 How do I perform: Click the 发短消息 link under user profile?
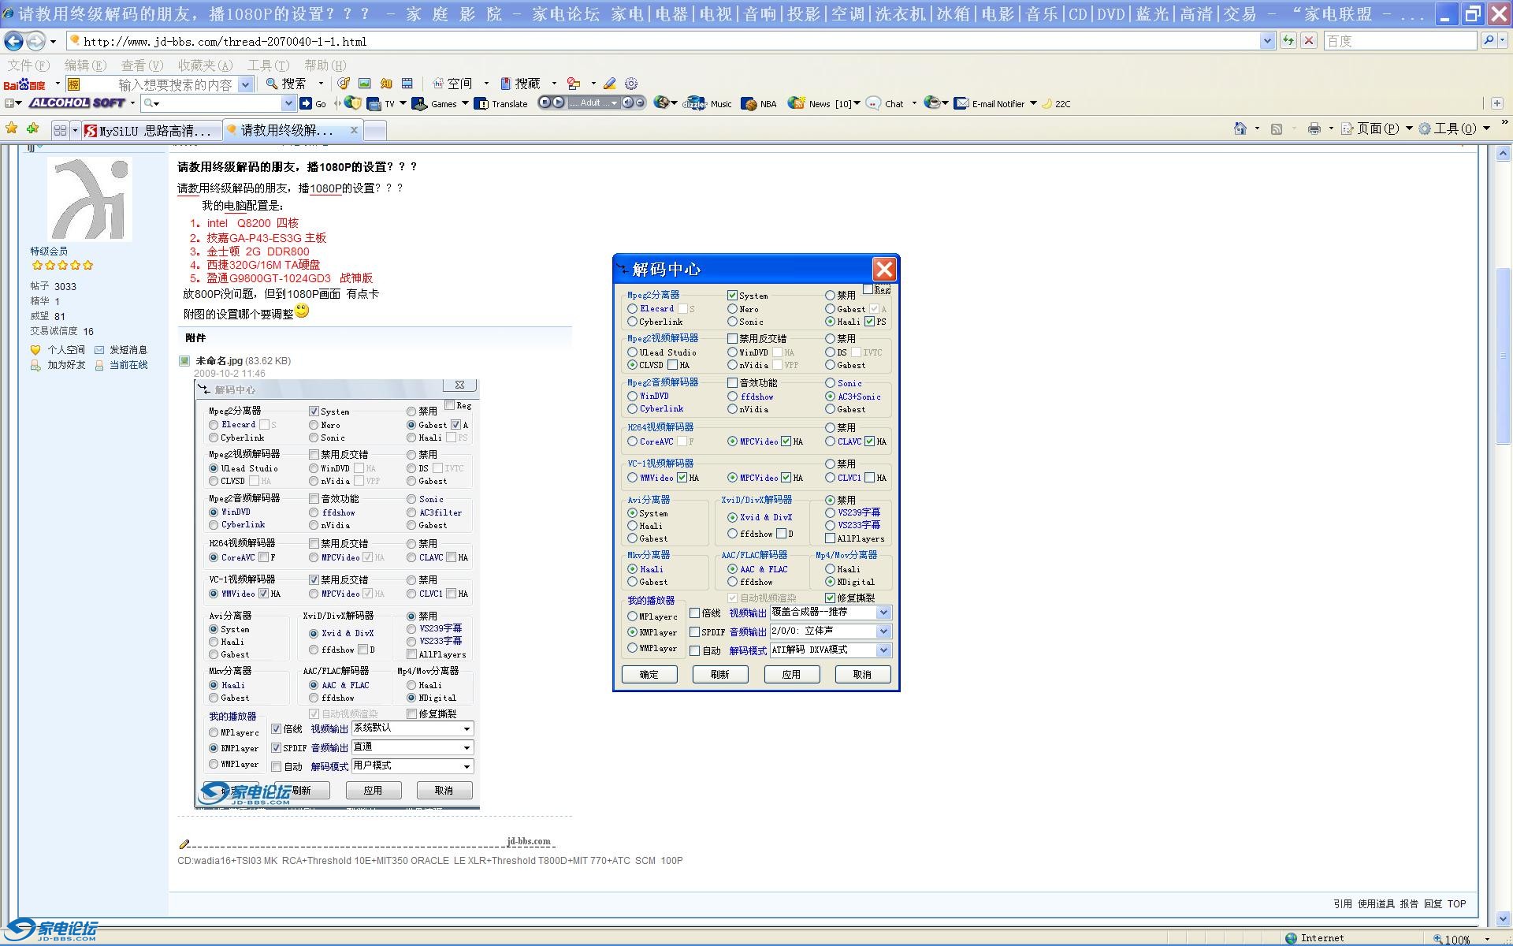(x=128, y=350)
